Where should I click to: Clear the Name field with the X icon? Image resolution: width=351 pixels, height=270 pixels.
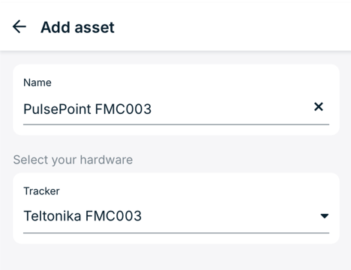pyautogui.click(x=319, y=106)
